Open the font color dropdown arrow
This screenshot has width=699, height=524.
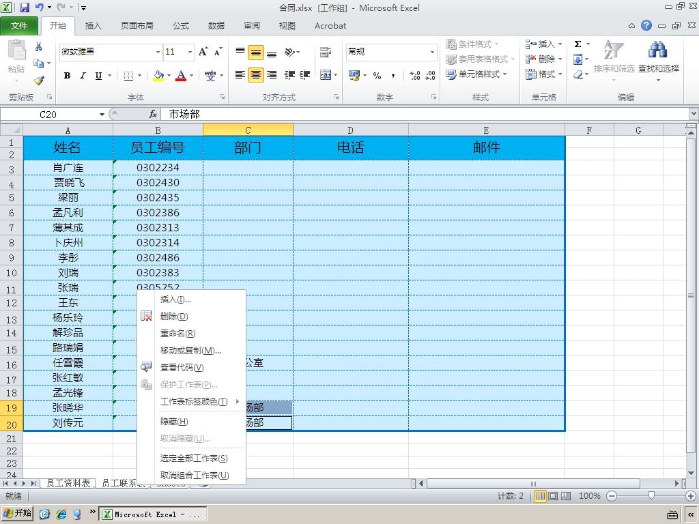click(191, 75)
